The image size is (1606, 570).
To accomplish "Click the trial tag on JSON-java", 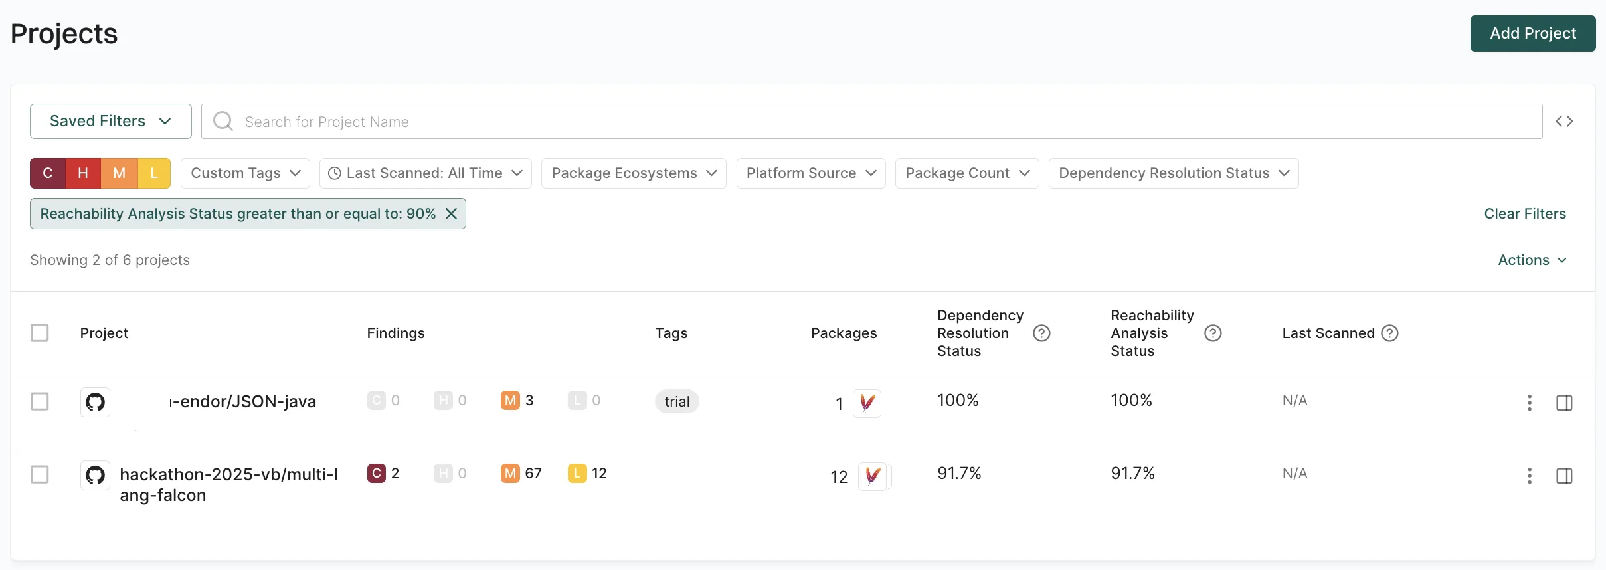I will pyautogui.click(x=677, y=401).
